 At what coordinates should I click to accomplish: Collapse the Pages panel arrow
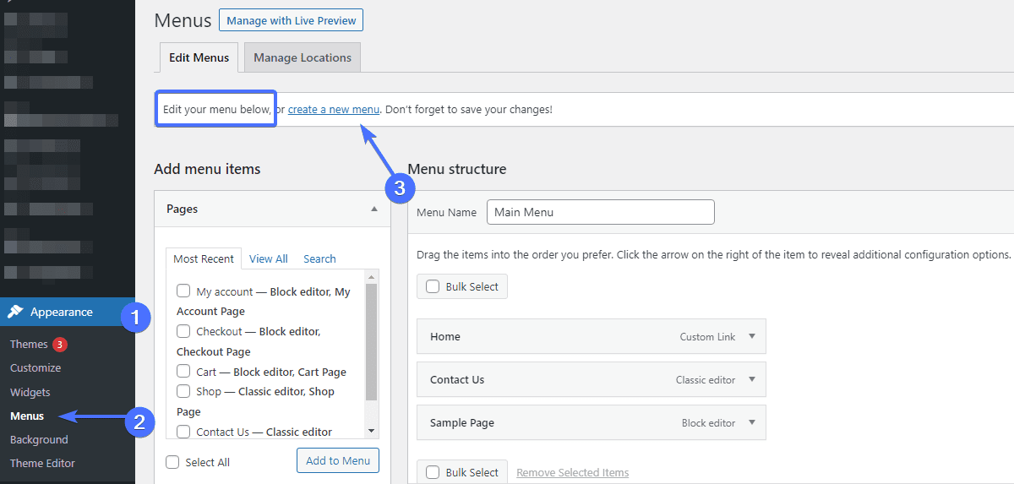(374, 209)
